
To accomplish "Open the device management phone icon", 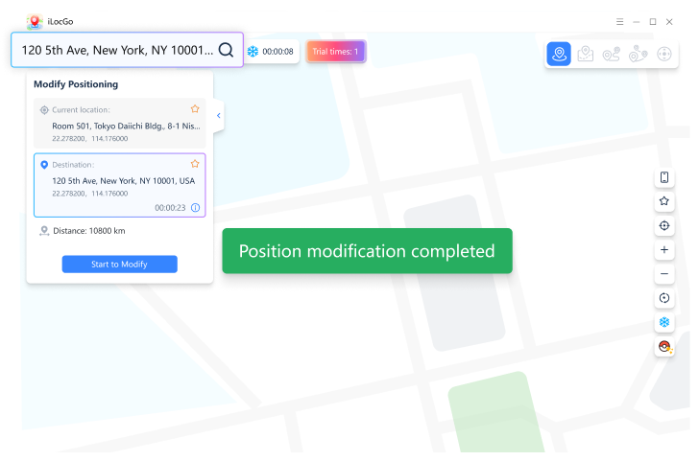I will (x=664, y=177).
